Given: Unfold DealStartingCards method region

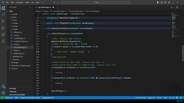Looking at the screenshot, I should 41,18.
